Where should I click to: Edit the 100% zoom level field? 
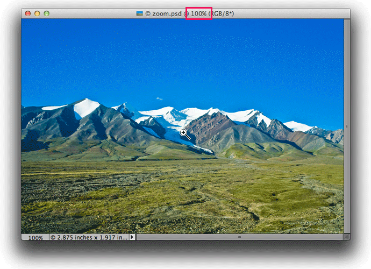coord(35,237)
